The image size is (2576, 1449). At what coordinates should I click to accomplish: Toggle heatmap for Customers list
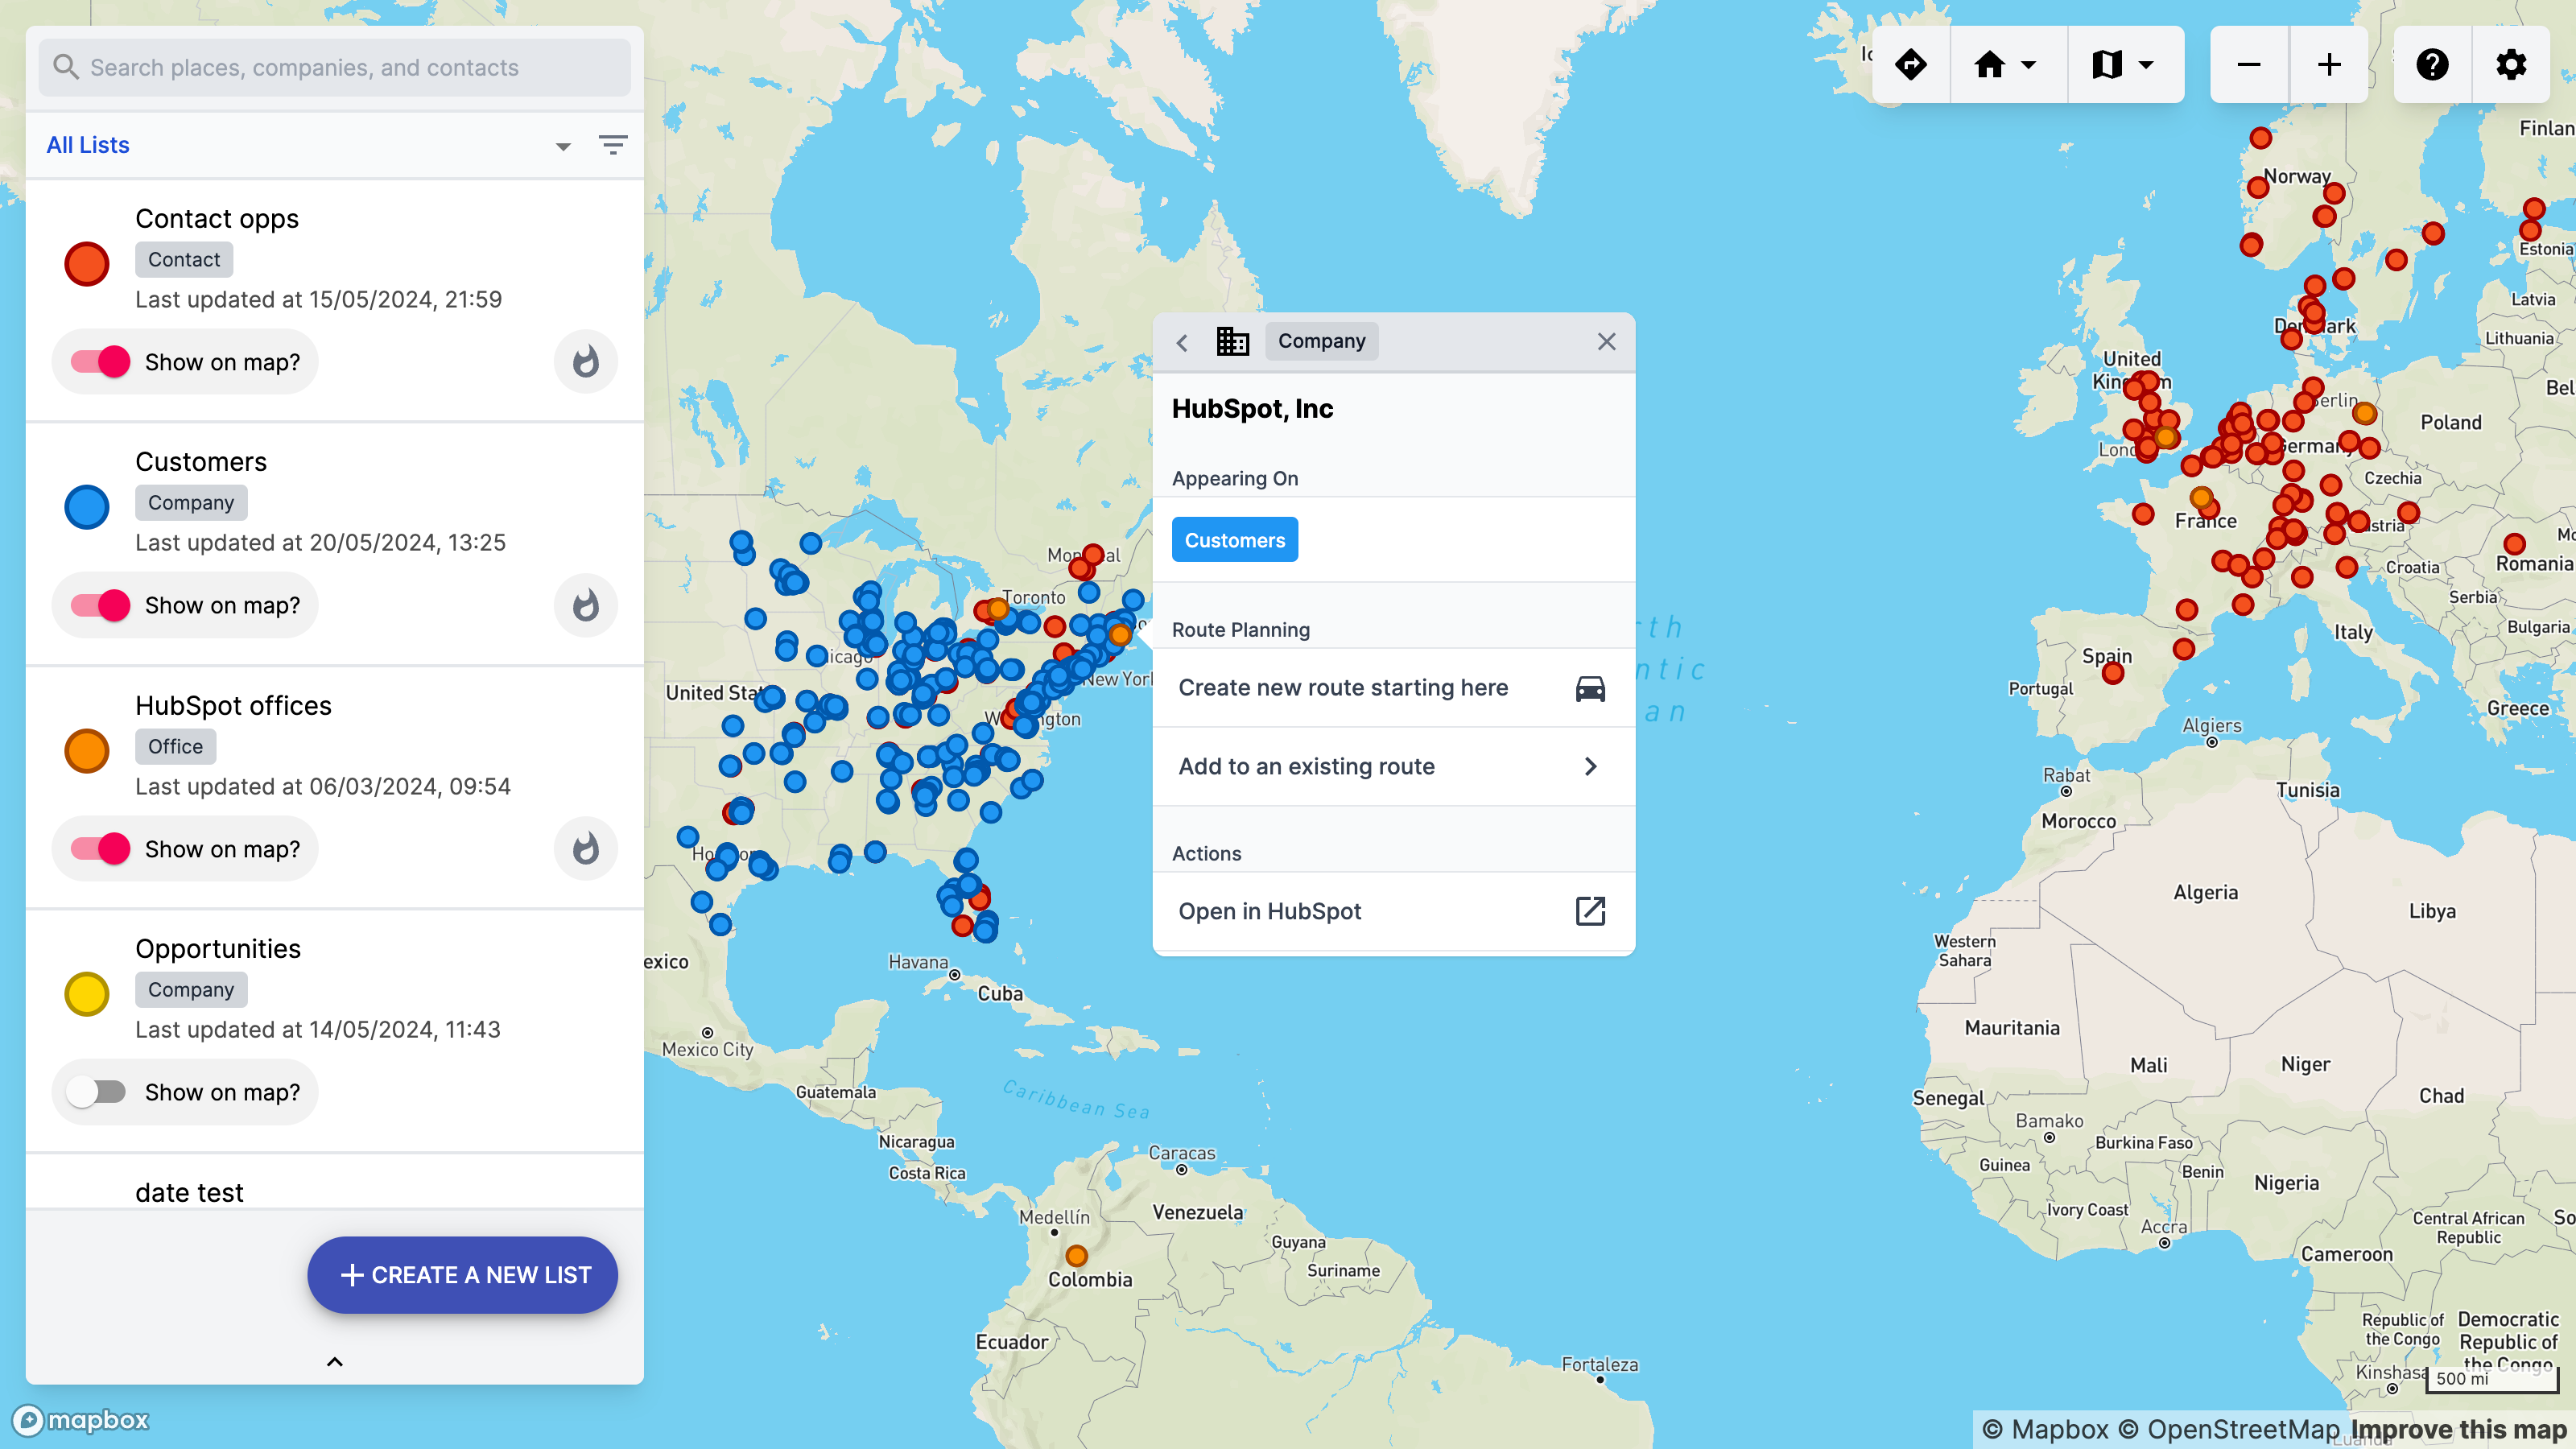click(x=586, y=605)
